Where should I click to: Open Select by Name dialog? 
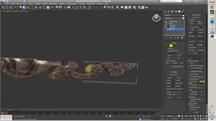[28, 7]
